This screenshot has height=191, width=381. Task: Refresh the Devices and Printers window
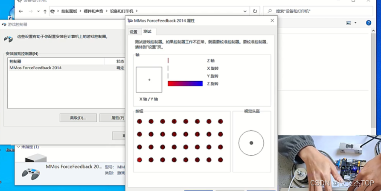pos(255,11)
